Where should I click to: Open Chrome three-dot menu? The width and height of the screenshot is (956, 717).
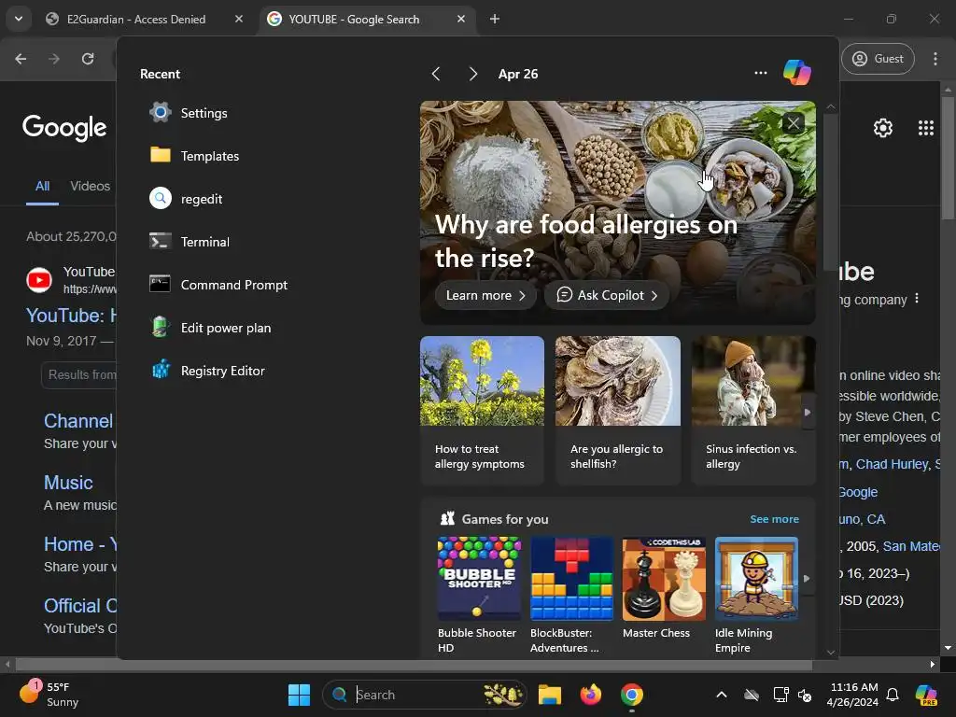(935, 59)
